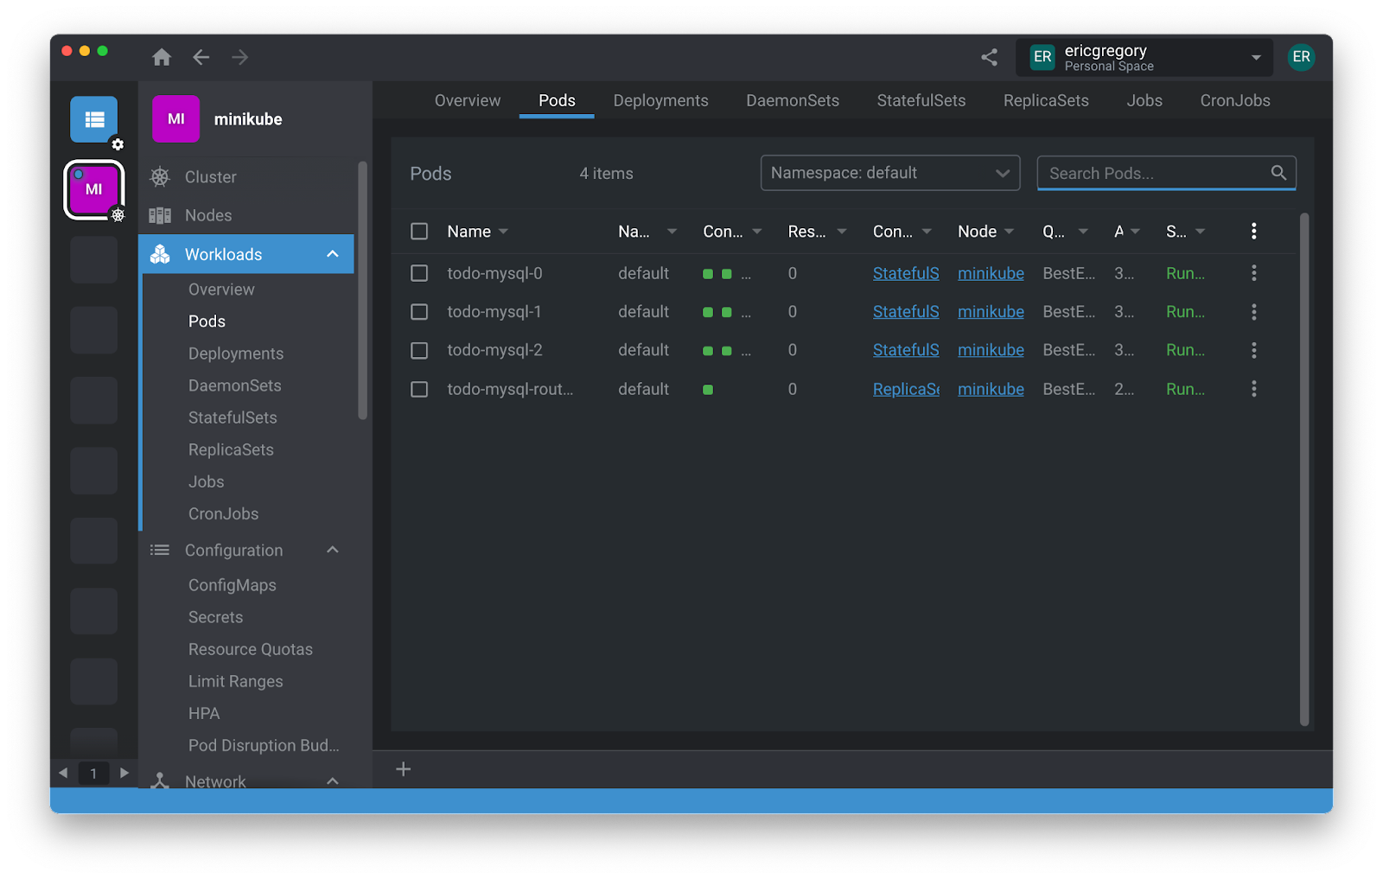Screen dimensions: 1383x879
Task: Click the search magnifier icon in Search Pods
Action: click(x=1278, y=173)
